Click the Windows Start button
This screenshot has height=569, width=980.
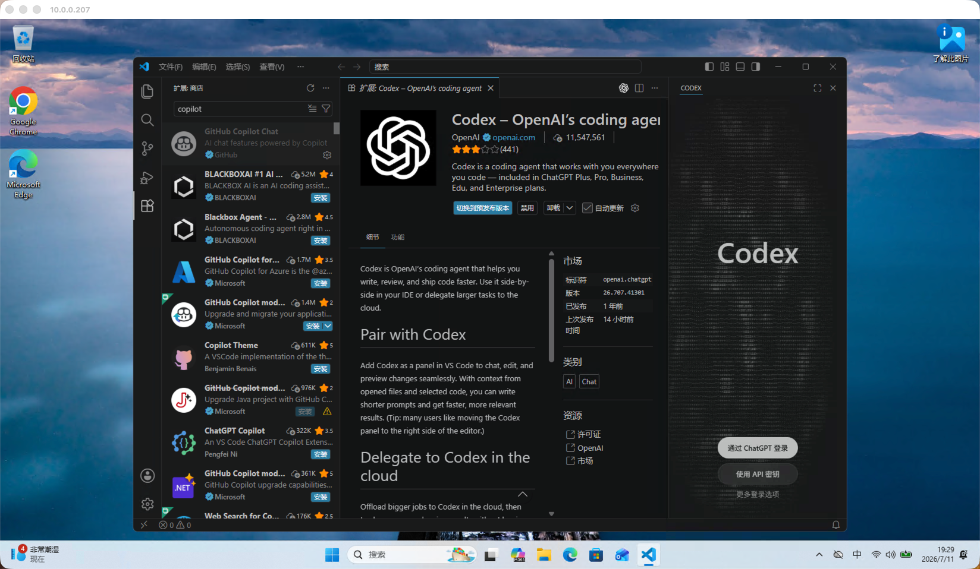tap(332, 555)
